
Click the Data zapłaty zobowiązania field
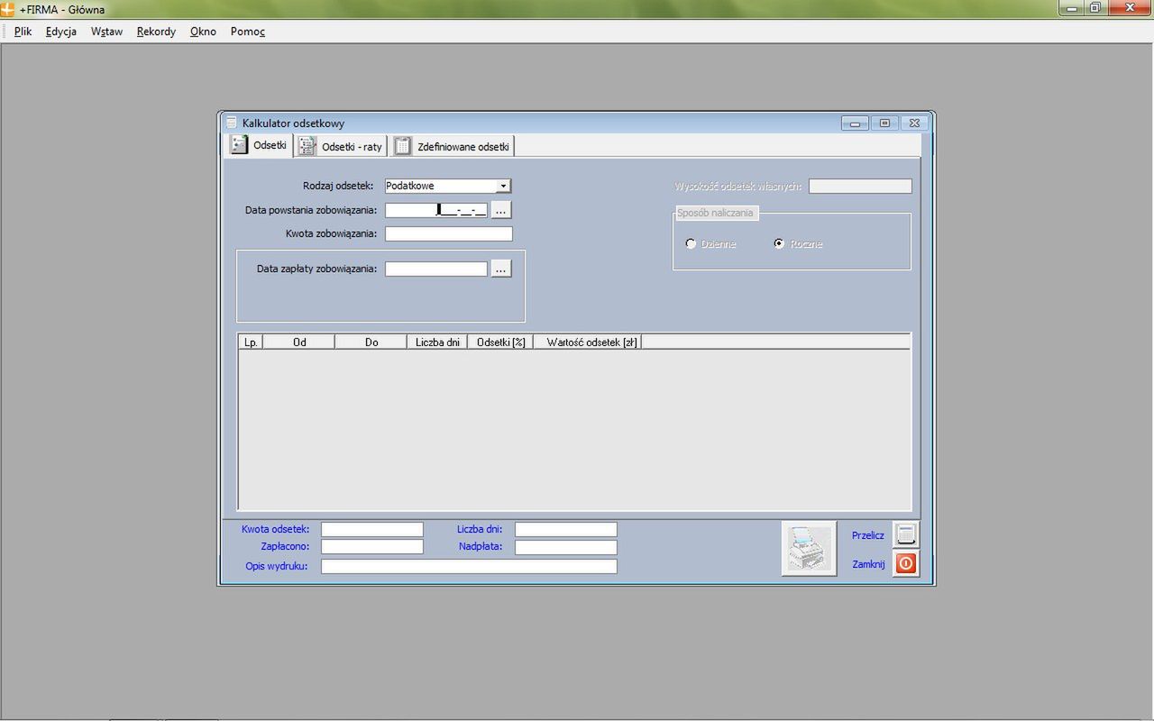(x=436, y=269)
